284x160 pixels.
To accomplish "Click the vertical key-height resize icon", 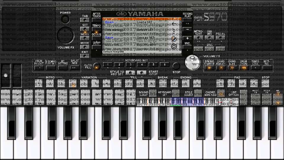I will coord(231,102).
